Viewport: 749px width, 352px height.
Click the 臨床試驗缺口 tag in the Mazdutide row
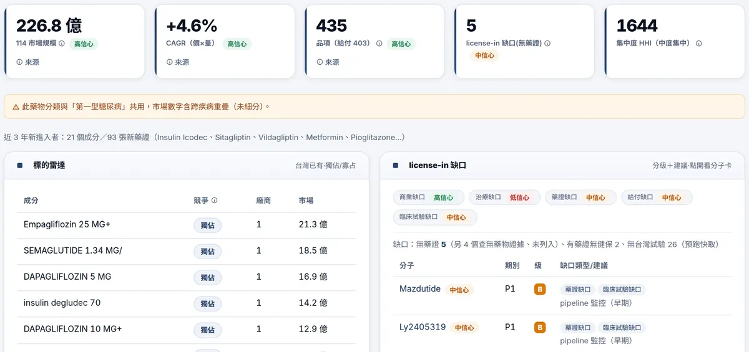622,290
